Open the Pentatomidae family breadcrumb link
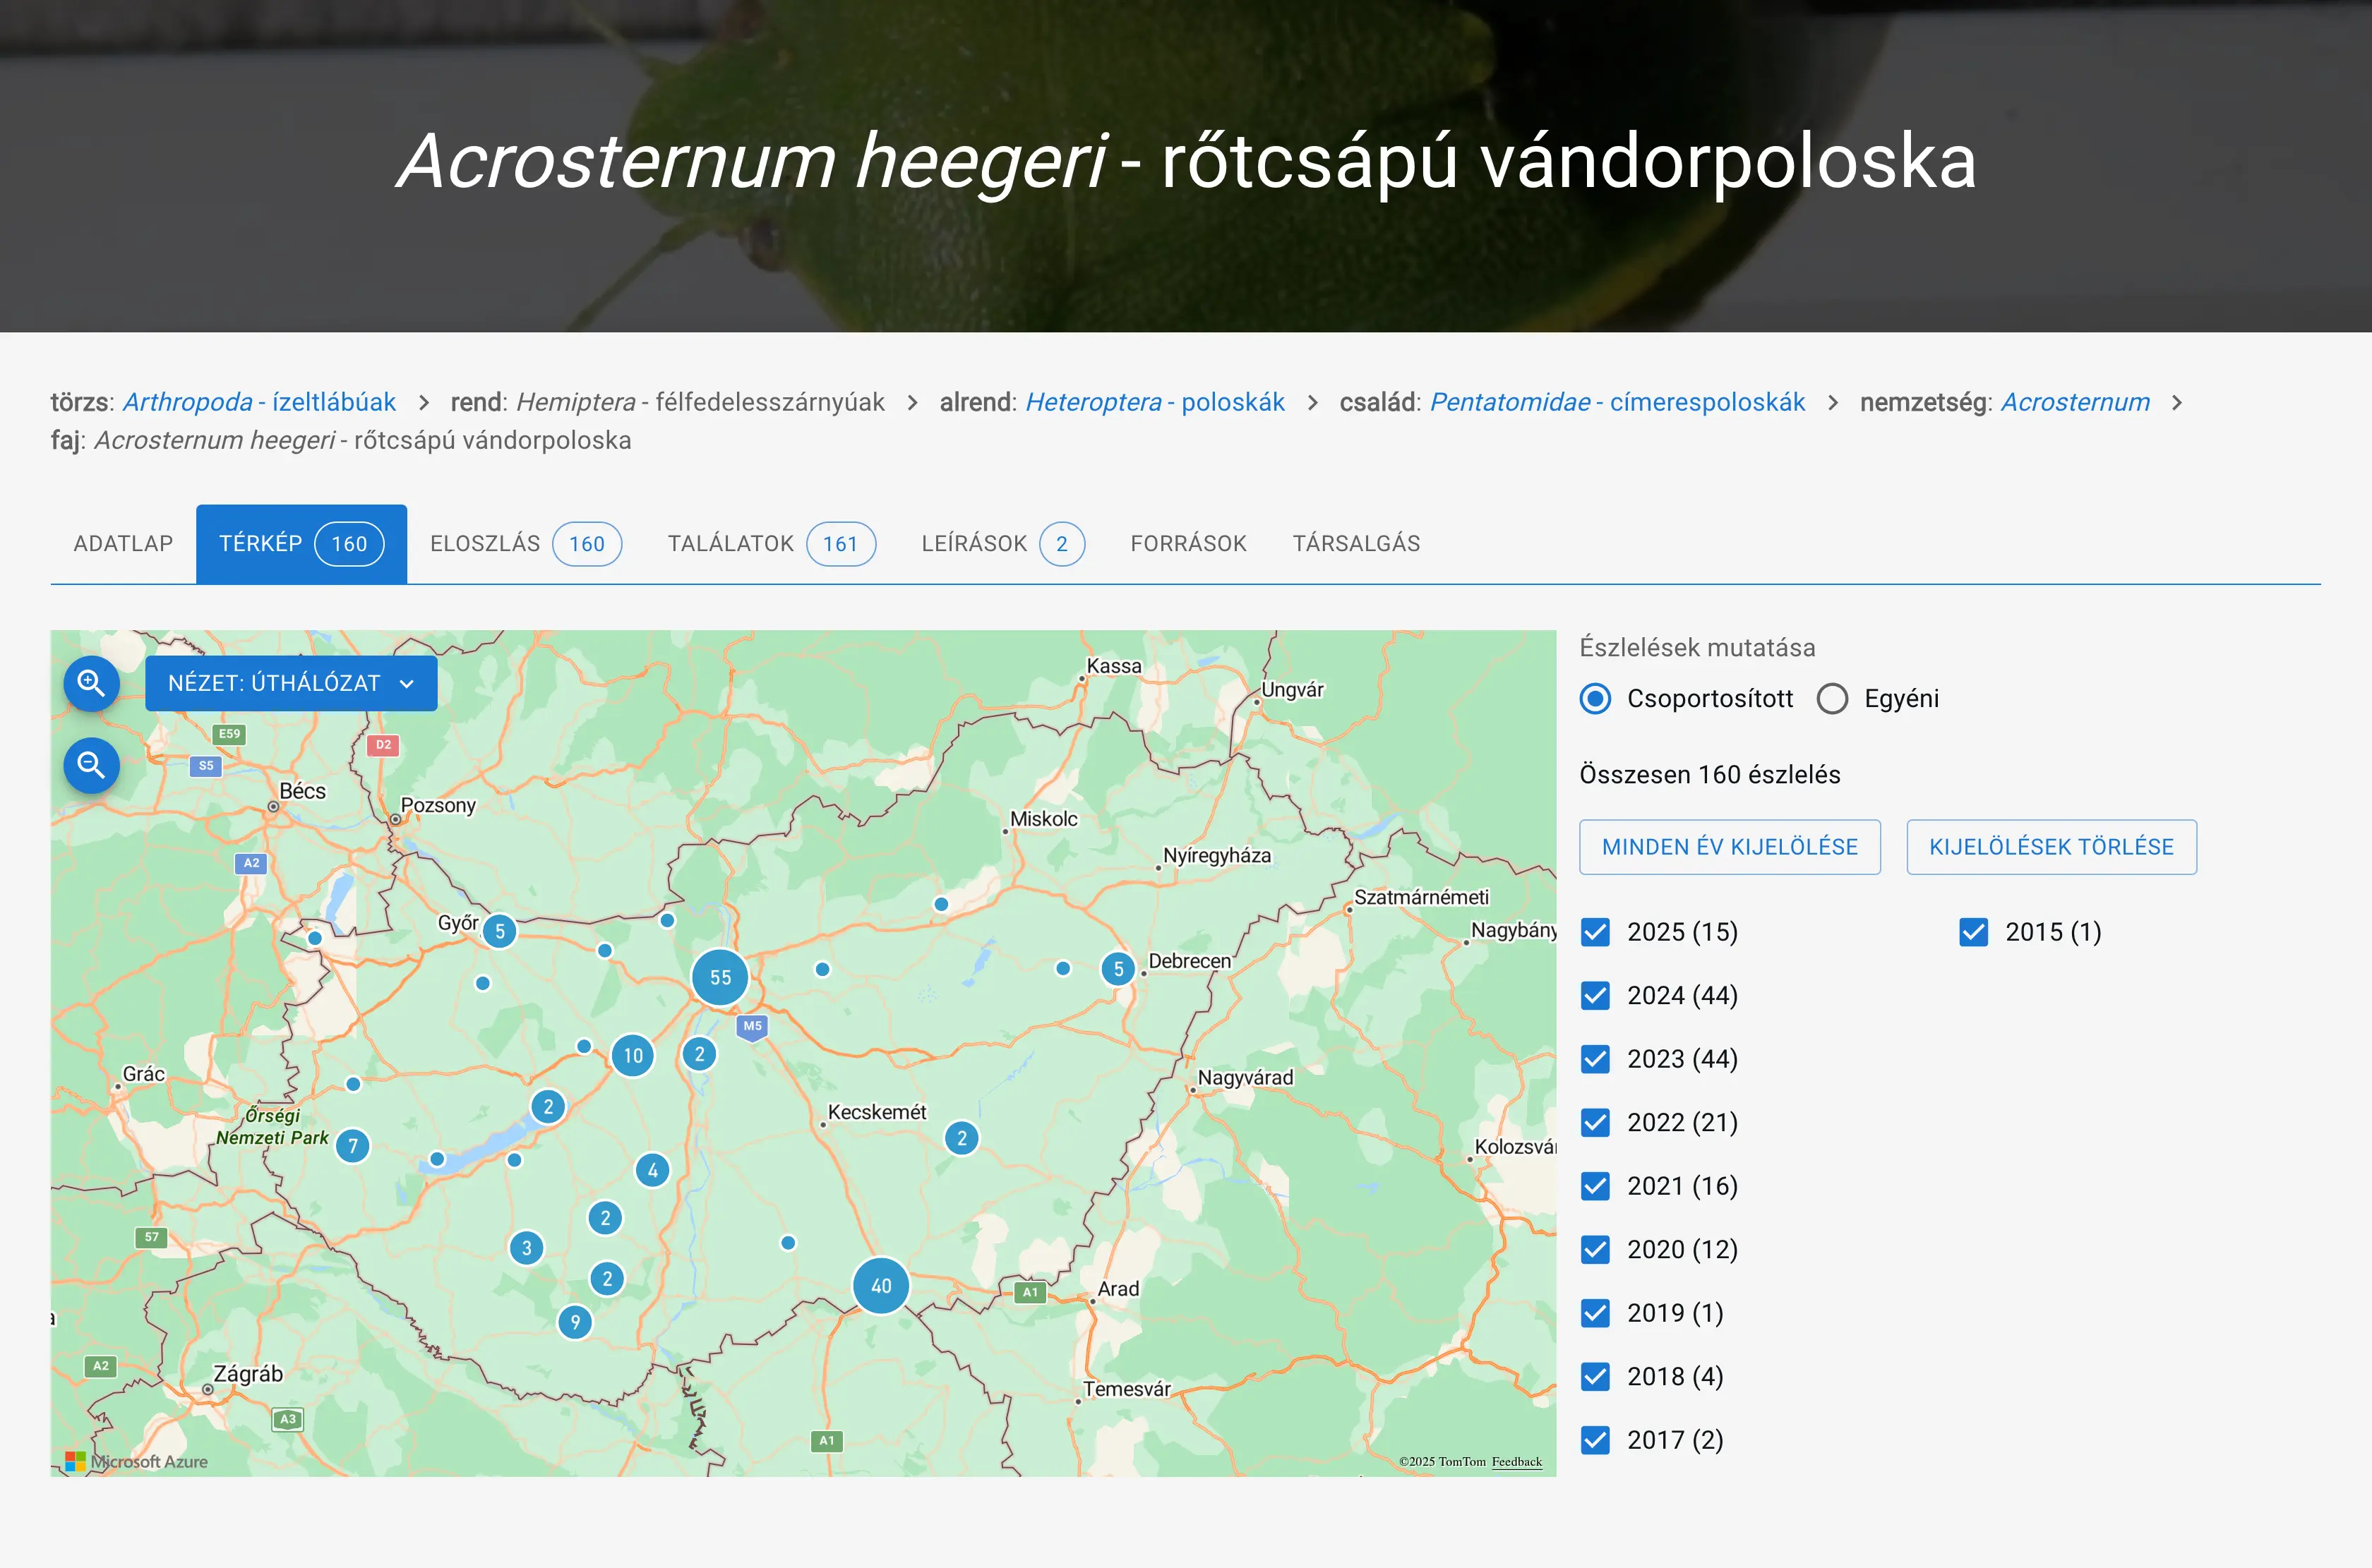Viewport: 2372px width, 1568px height. click(1617, 402)
